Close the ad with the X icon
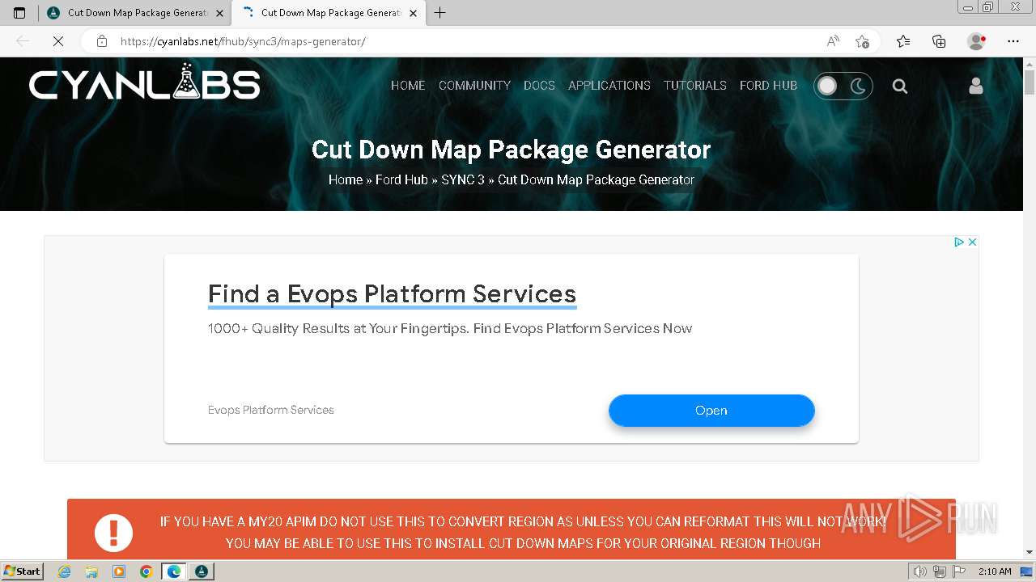Image resolution: width=1036 pixels, height=582 pixels. (x=973, y=242)
